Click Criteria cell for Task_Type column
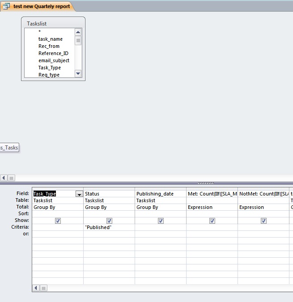The image size is (293, 302). [58, 227]
